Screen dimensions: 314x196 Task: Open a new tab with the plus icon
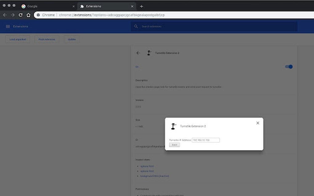click(141, 6)
